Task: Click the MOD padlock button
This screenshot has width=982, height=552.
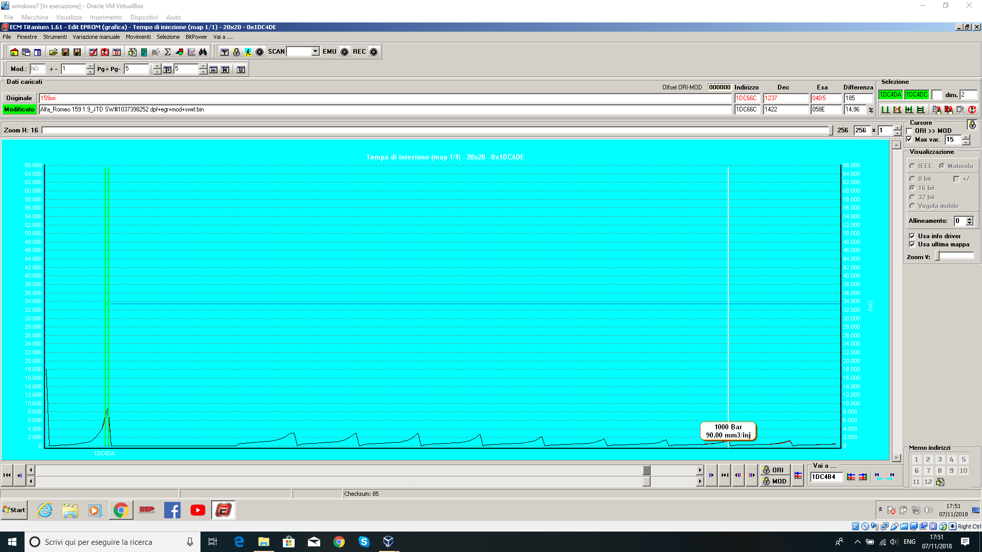Action: [774, 481]
